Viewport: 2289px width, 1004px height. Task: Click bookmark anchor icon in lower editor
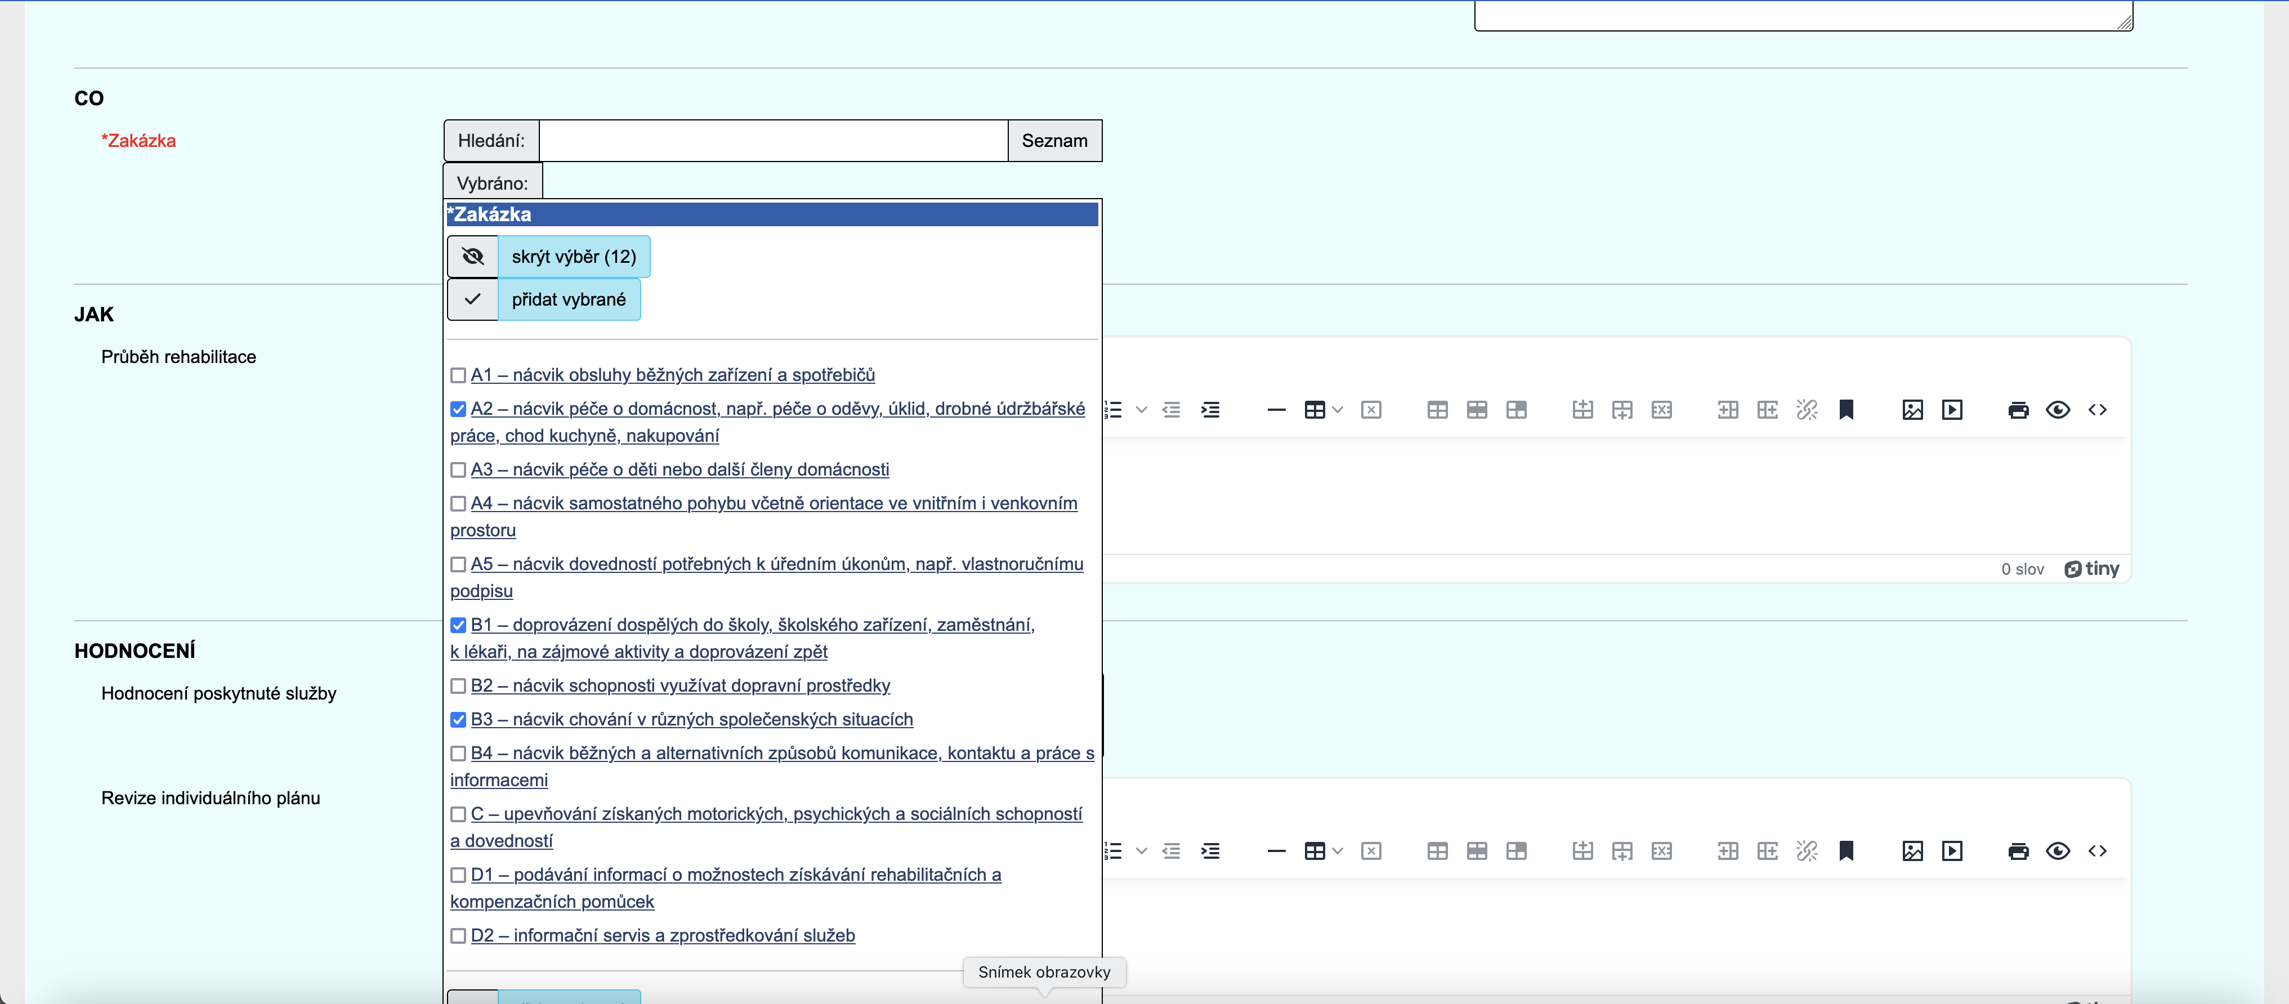point(1845,851)
